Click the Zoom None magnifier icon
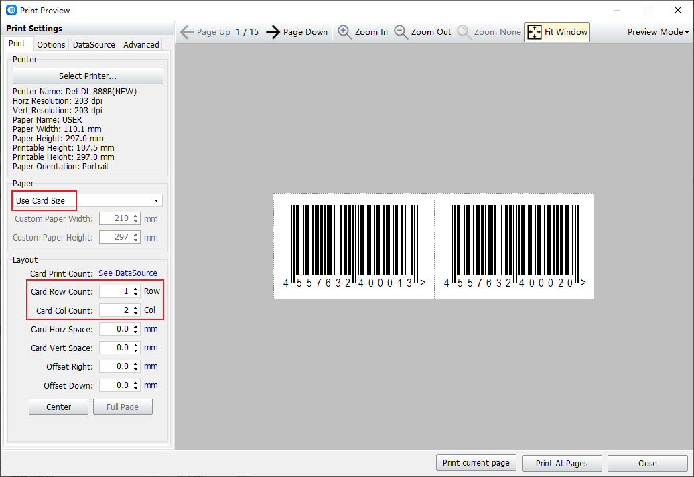The image size is (694, 477). point(464,32)
